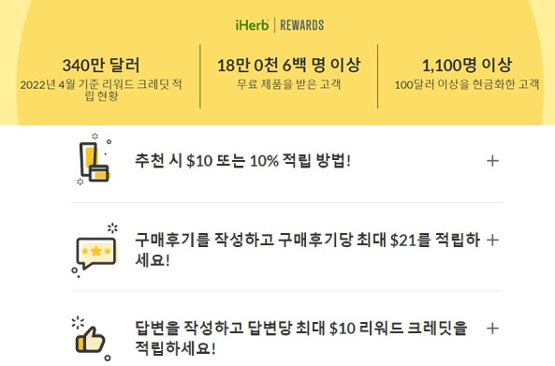Viewport: 555px width, 366px height.
Task: Click the star review speech bubble icon
Action: [x=95, y=250]
